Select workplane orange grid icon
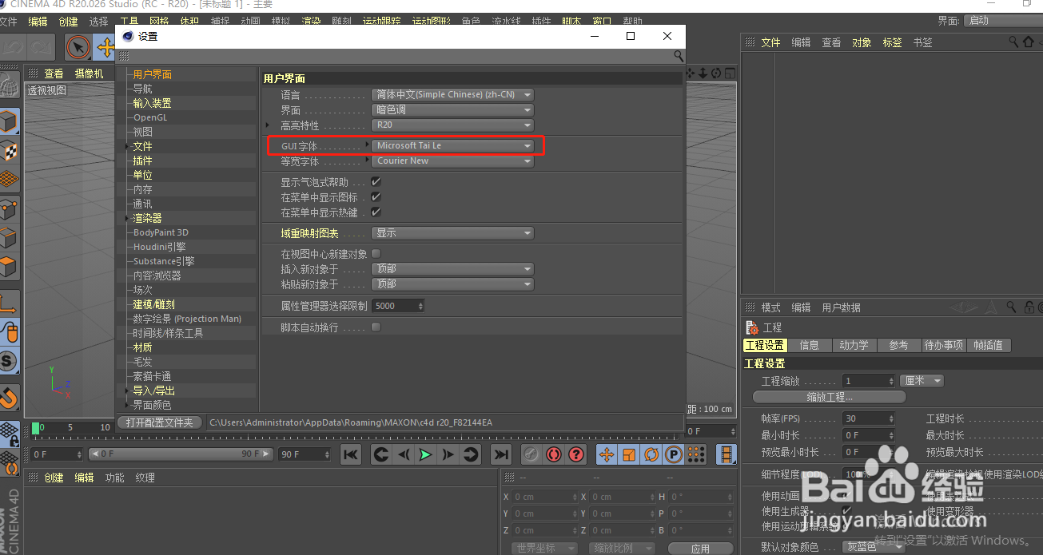The width and height of the screenshot is (1043, 555). (x=9, y=179)
